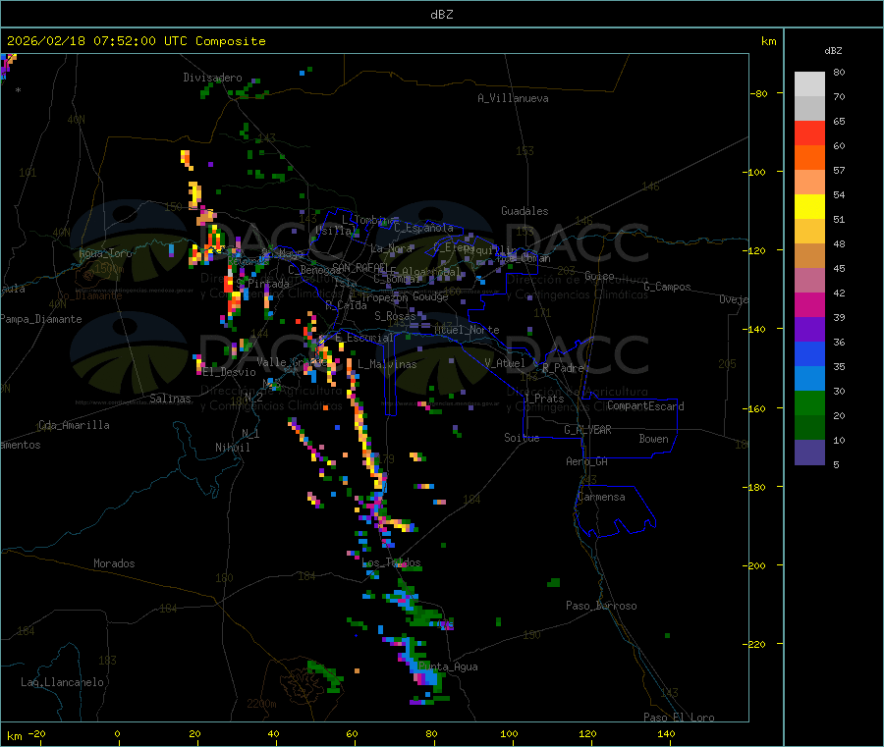Click the yellow 54 dBZ legend swatch
This screenshot has height=747, width=884.
click(809, 207)
